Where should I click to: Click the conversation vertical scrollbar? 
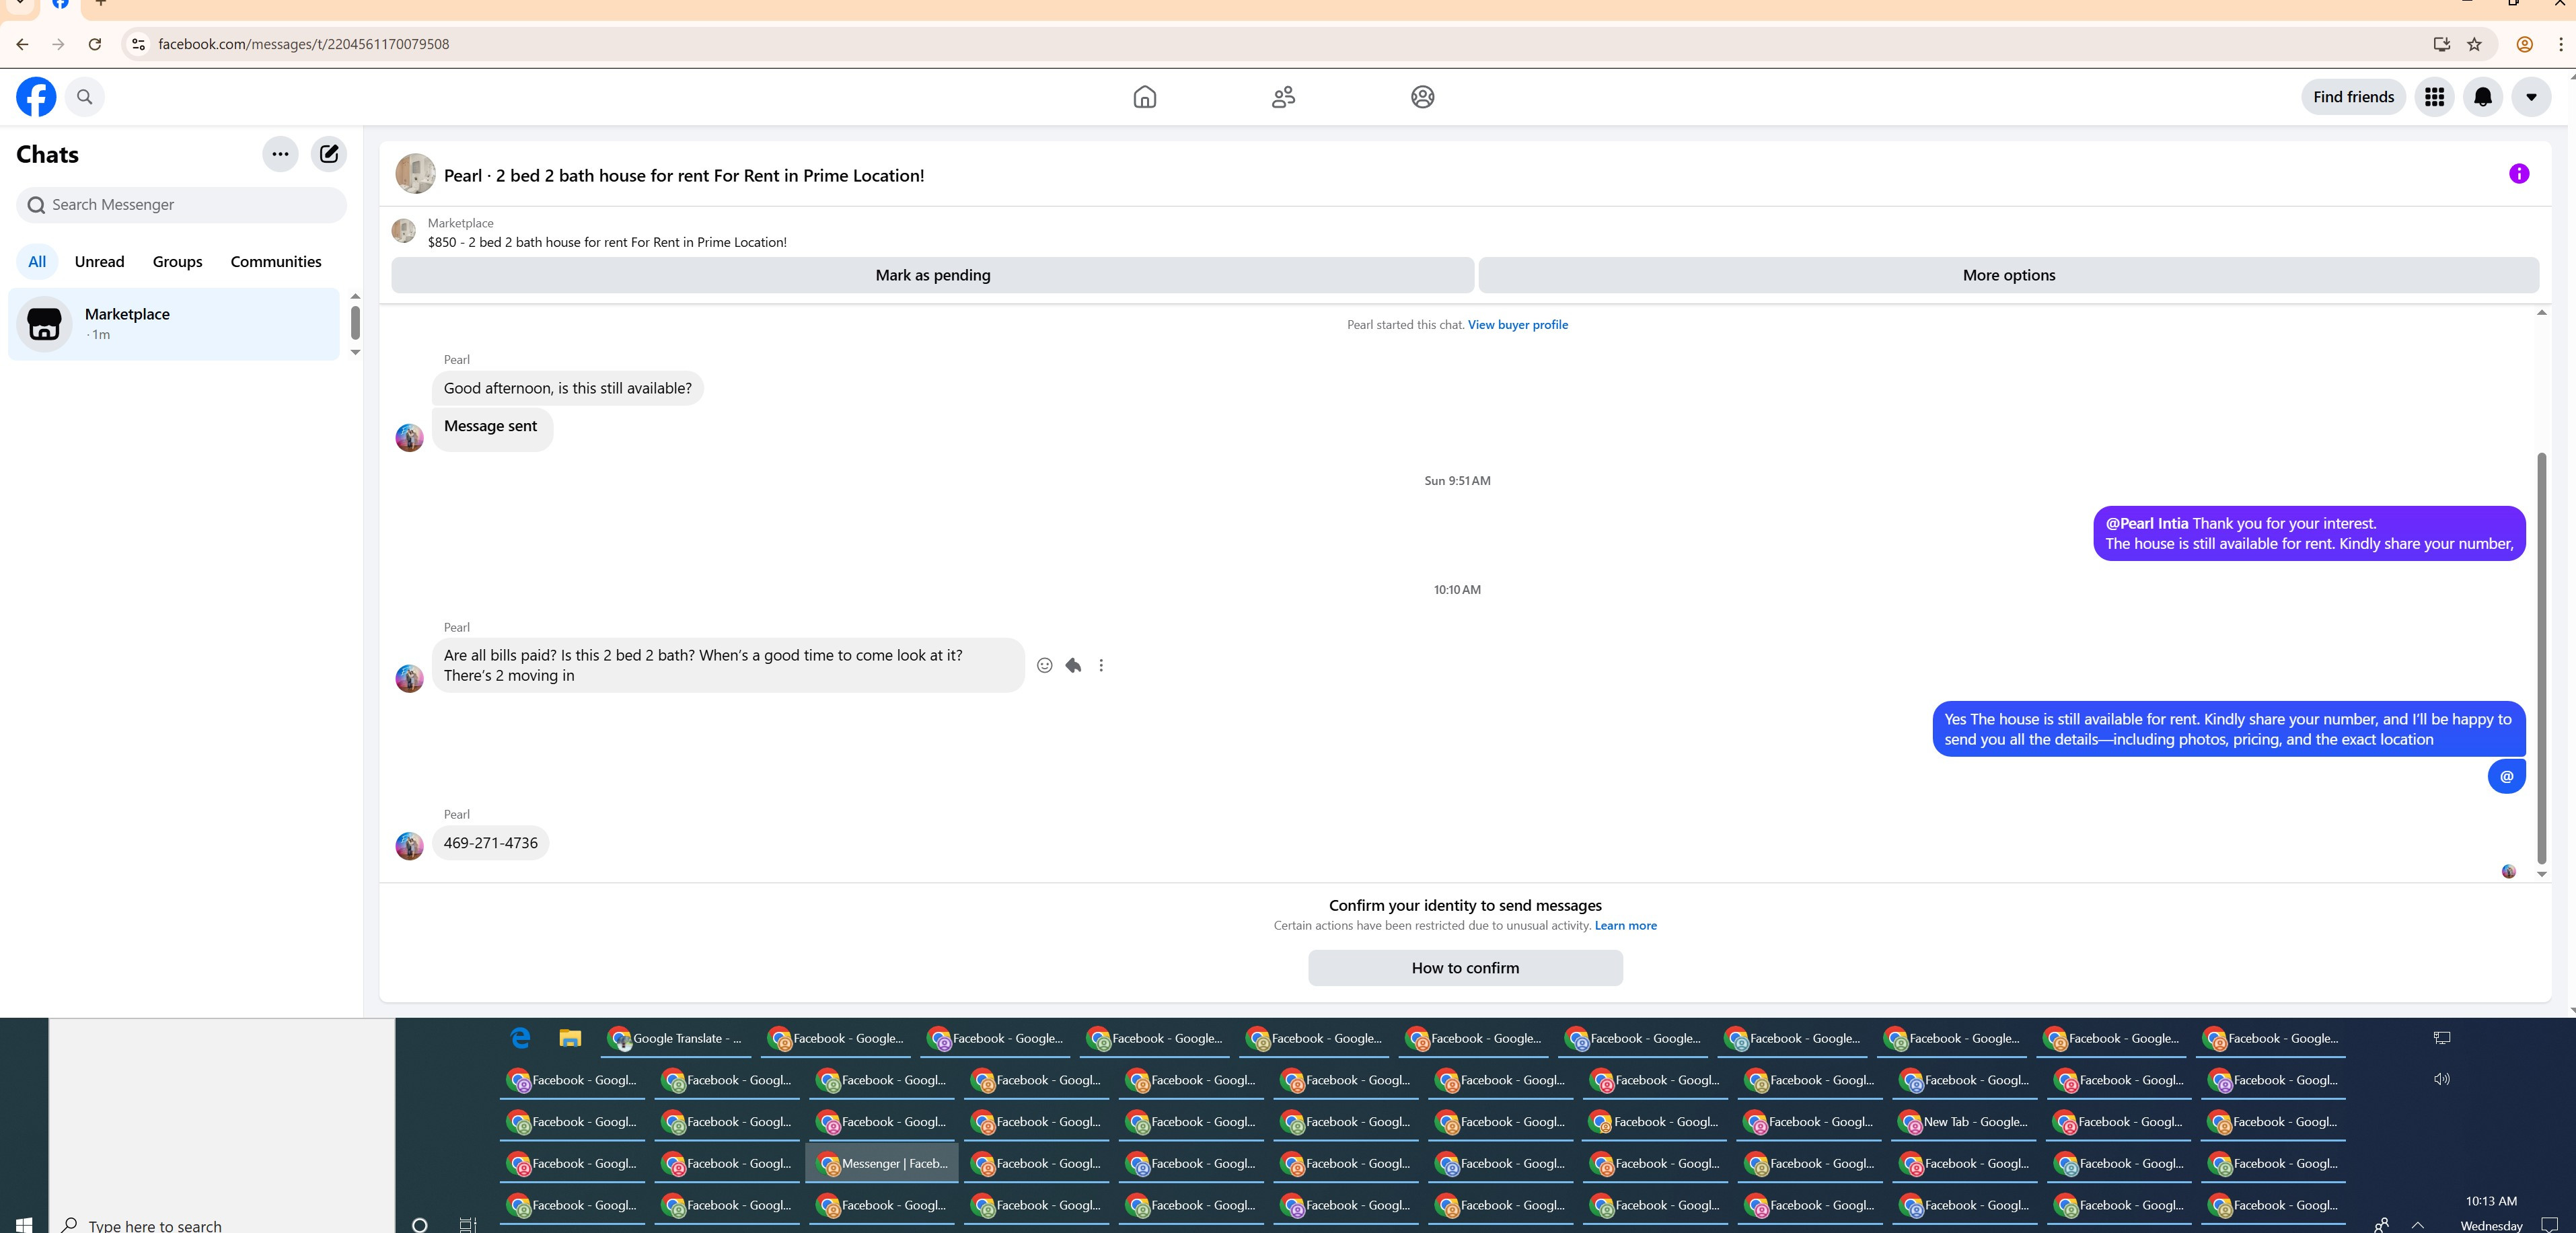pos(2541,657)
